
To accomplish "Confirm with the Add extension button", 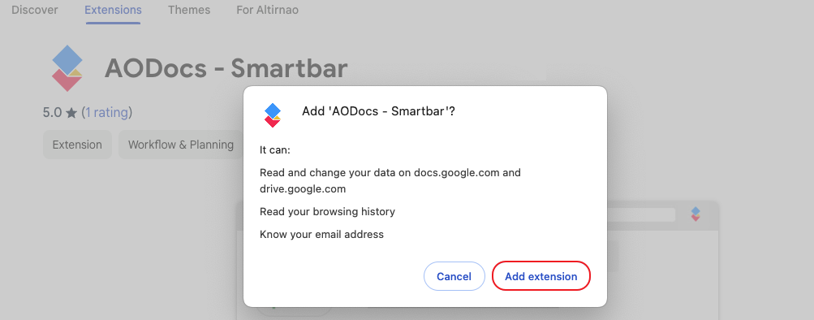I will point(541,276).
